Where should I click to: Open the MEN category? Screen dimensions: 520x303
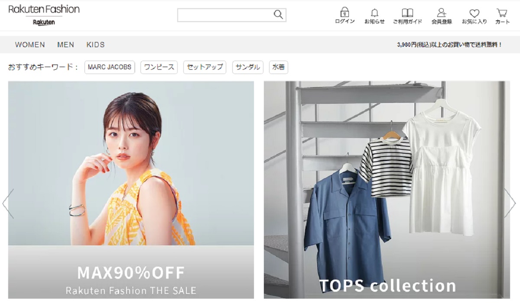pos(65,45)
